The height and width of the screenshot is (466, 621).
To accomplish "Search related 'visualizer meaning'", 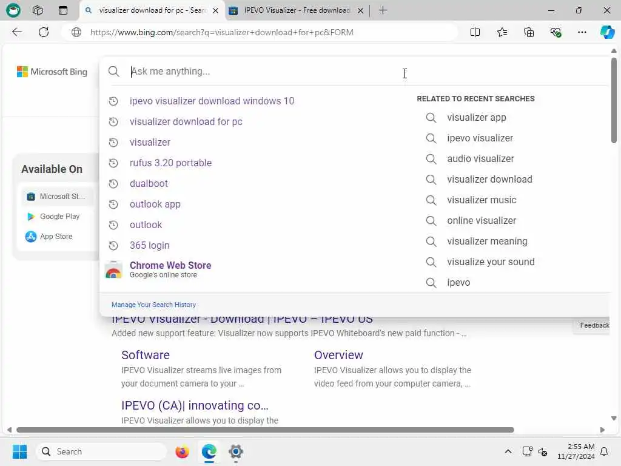I will click(487, 241).
